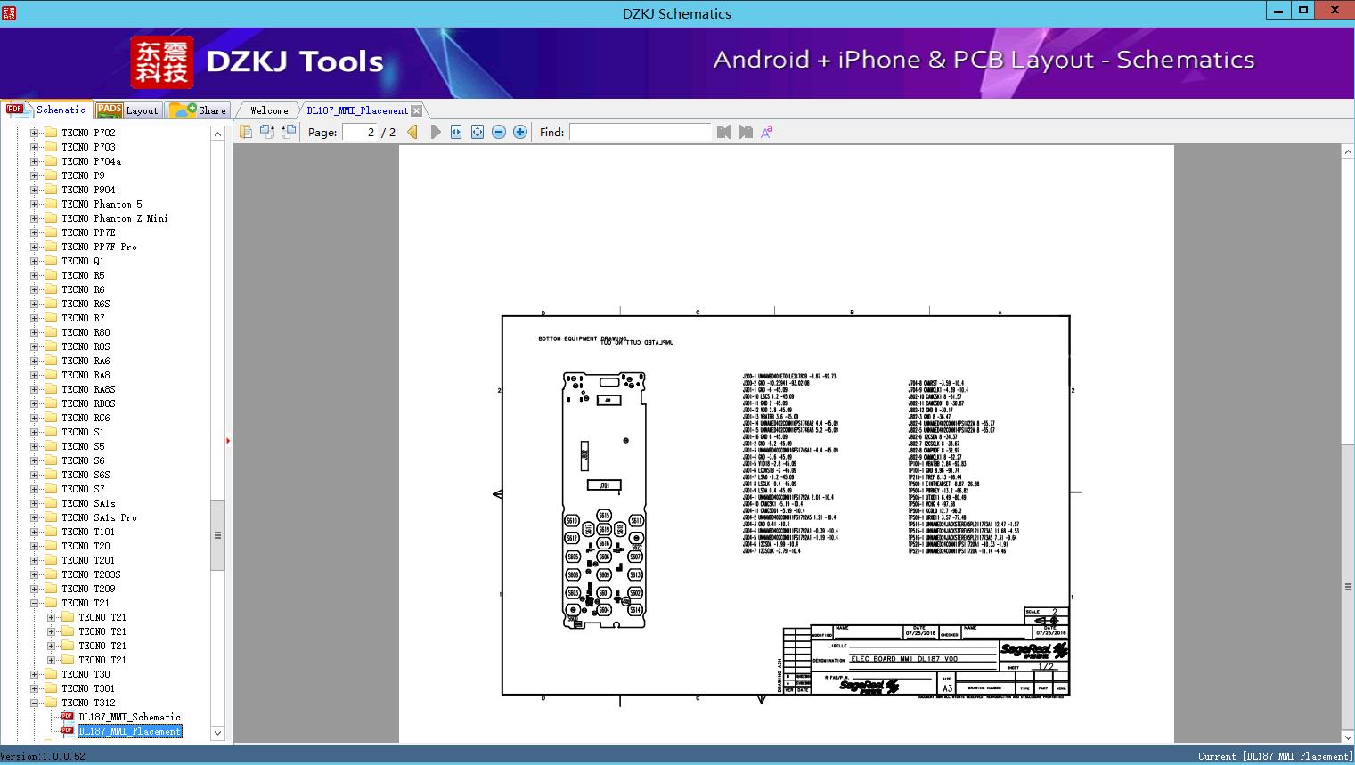This screenshot has height=765, width=1355.
Task: Click the page number input box
Action: coord(360,132)
